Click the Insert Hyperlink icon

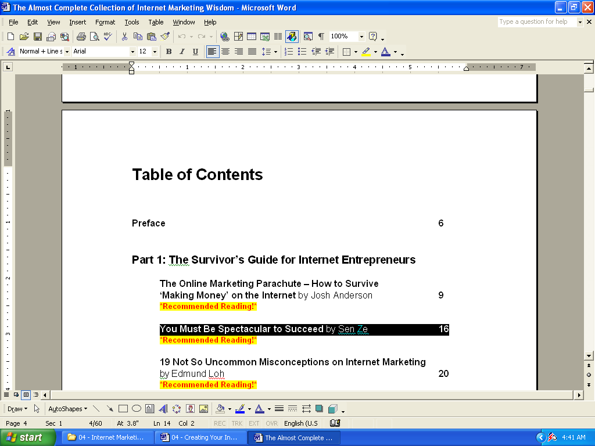(224, 37)
